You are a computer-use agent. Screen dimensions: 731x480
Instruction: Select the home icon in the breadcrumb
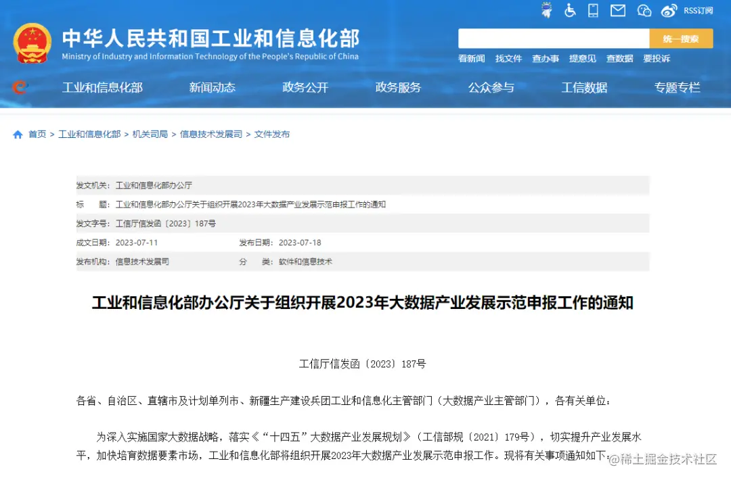[x=17, y=134]
